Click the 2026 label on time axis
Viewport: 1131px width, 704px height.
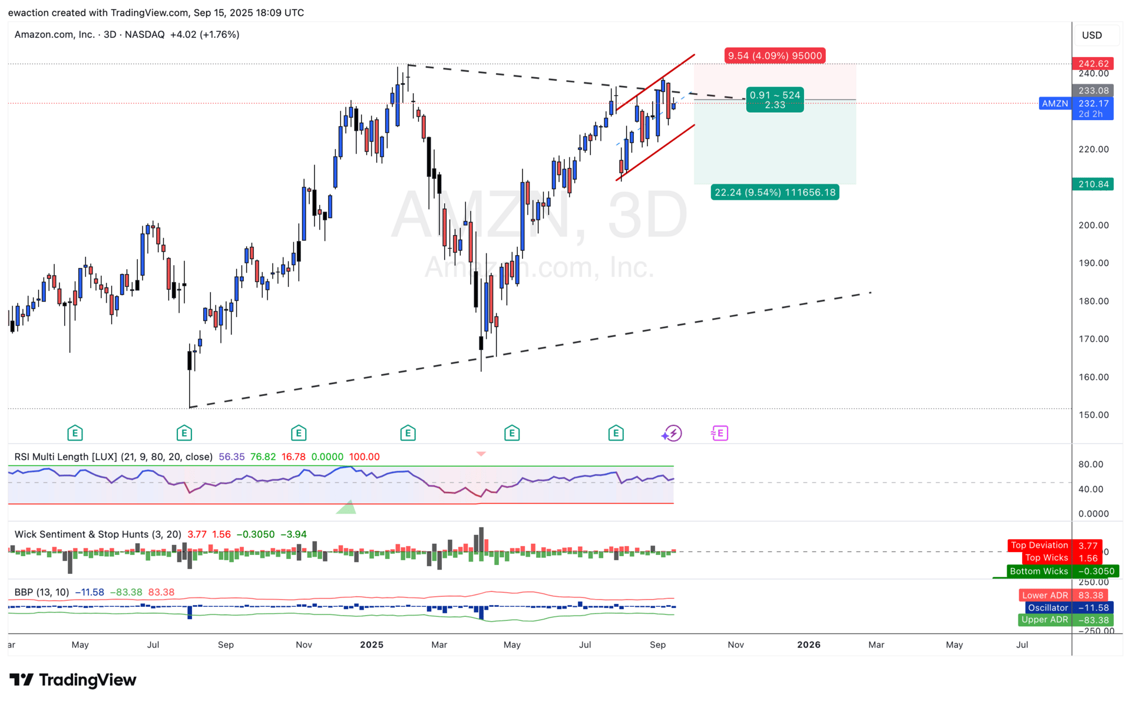(808, 644)
